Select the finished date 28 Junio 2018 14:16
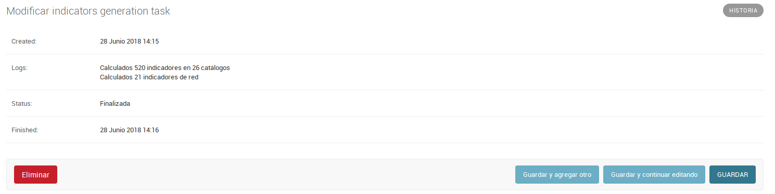The image size is (775, 194). [x=129, y=130]
